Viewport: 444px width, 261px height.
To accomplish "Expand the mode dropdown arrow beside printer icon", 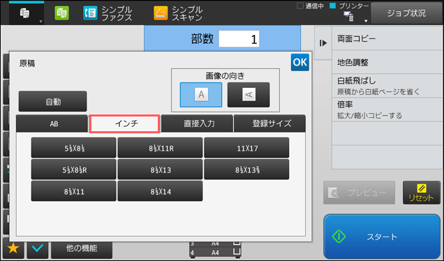I will coord(366,21).
